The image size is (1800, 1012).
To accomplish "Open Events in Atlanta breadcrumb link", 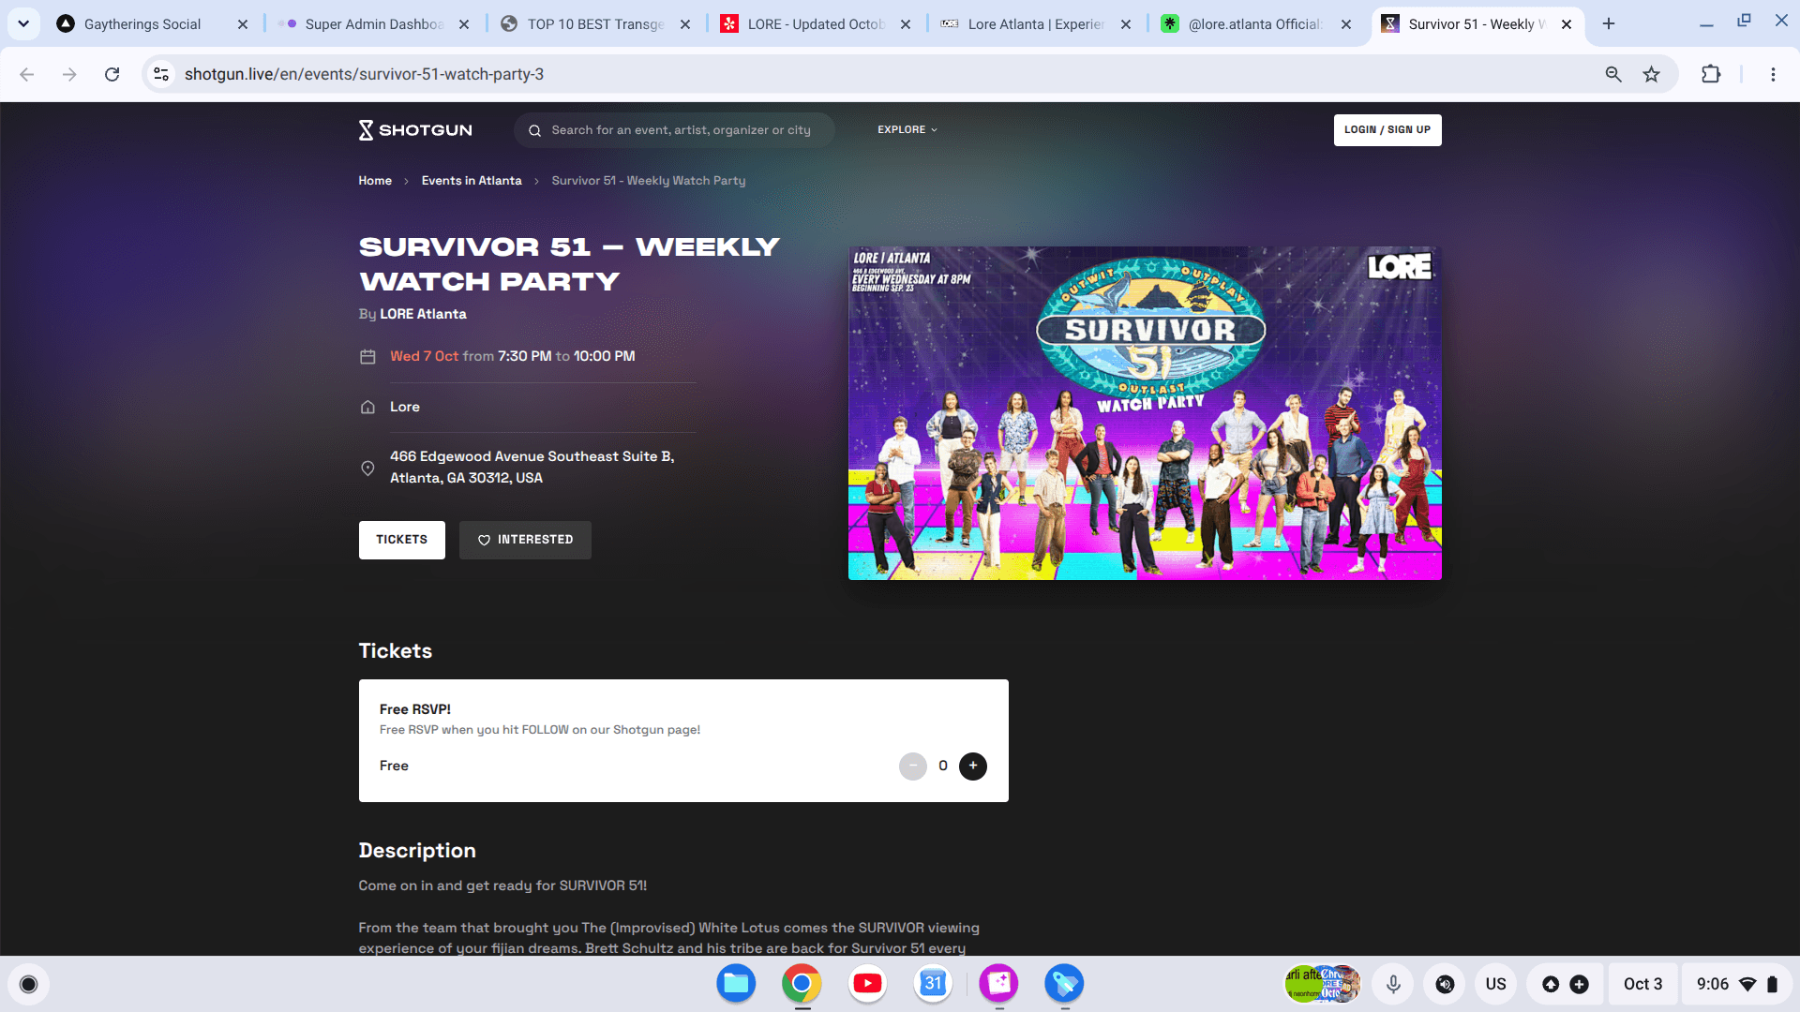I will (472, 181).
